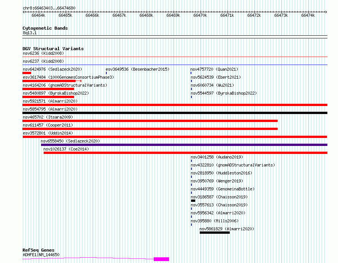Click nsv4322810 (gnomADStructuralVariants) label
The height and width of the screenshot is (263, 338).
(x=233, y=165)
